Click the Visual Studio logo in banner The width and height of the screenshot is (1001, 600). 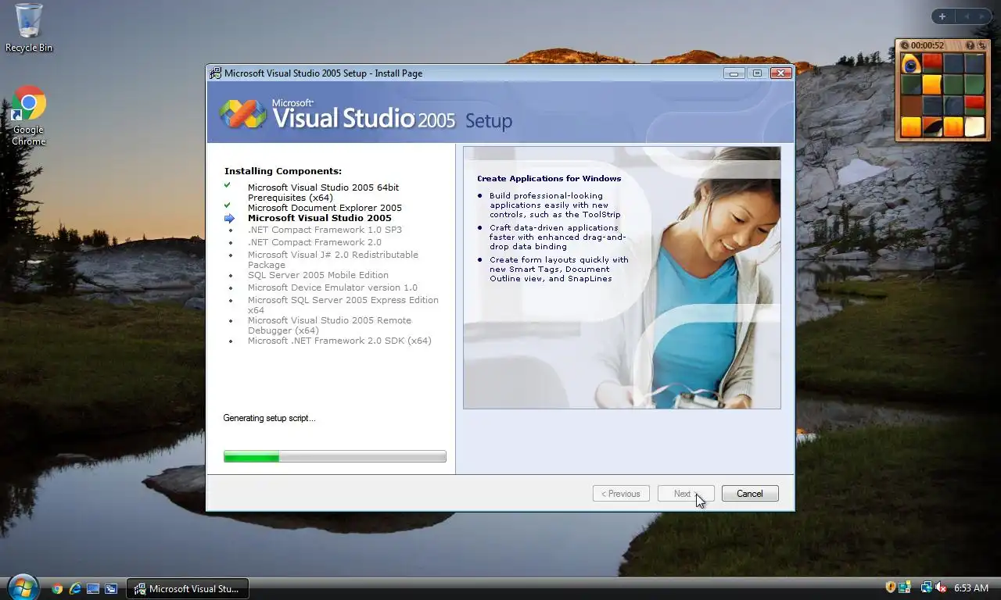point(242,114)
